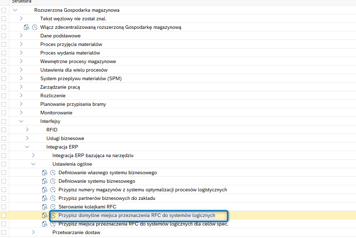Click documentation icon for Włącz zdecentralizowaną rozszerzoną Gospodarkę

[x=26, y=27]
